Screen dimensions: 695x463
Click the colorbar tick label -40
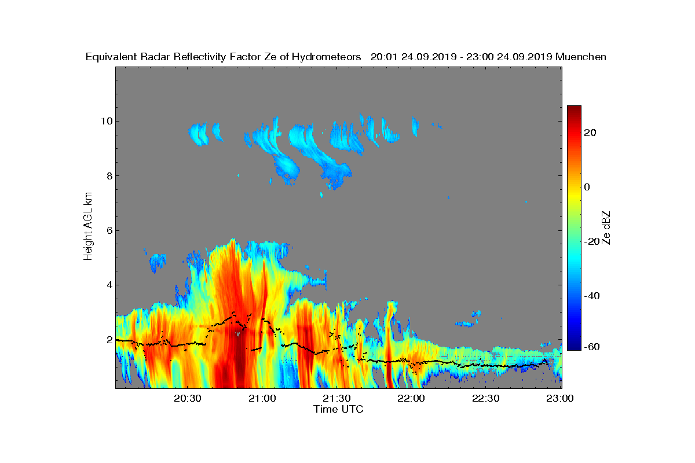click(591, 296)
